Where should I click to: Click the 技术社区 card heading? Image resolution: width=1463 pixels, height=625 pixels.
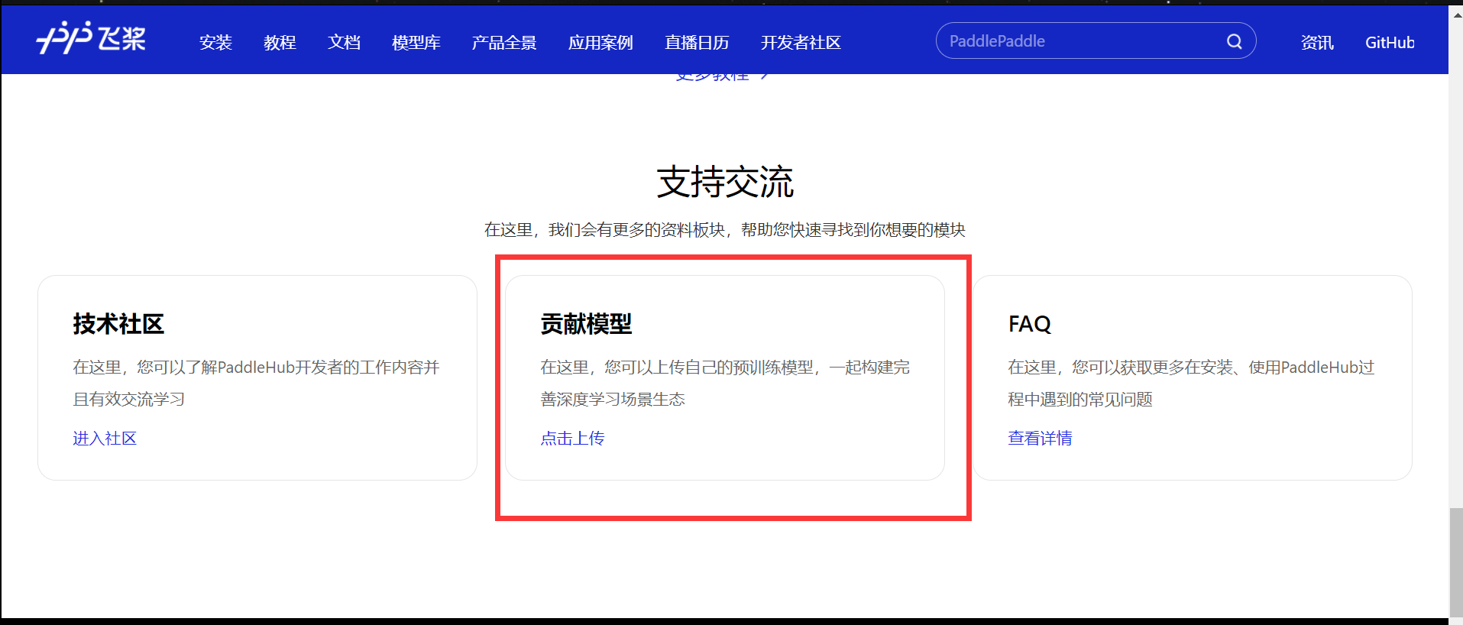(118, 324)
